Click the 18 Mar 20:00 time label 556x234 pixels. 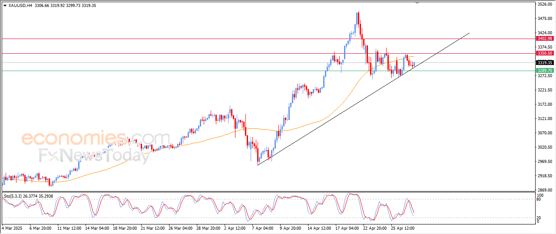click(x=125, y=228)
